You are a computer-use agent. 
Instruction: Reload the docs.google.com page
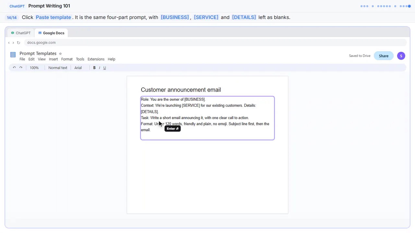tap(18, 43)
